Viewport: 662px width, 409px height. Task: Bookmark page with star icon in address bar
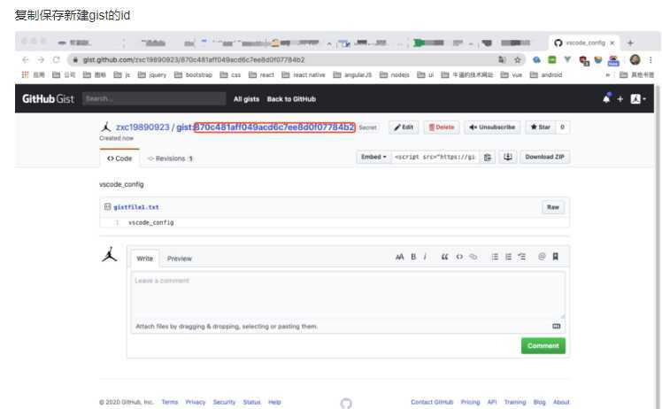(517, 60)
